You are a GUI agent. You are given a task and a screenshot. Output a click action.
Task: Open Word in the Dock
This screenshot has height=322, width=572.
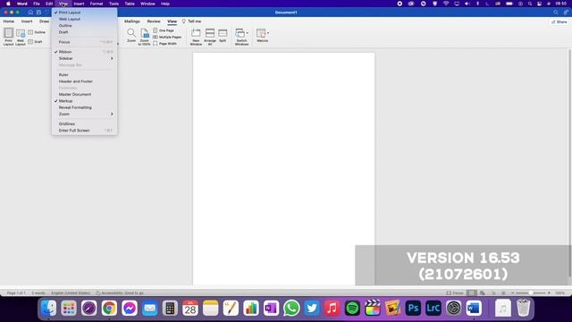(x=474, y=308)
